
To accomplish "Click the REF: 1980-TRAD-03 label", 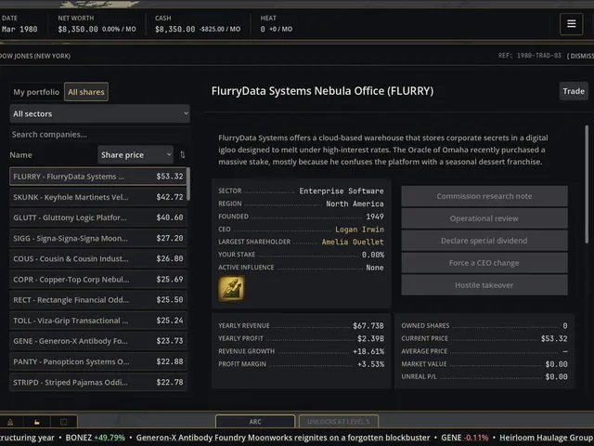I will pyautogui.click(x=530, y=56).
